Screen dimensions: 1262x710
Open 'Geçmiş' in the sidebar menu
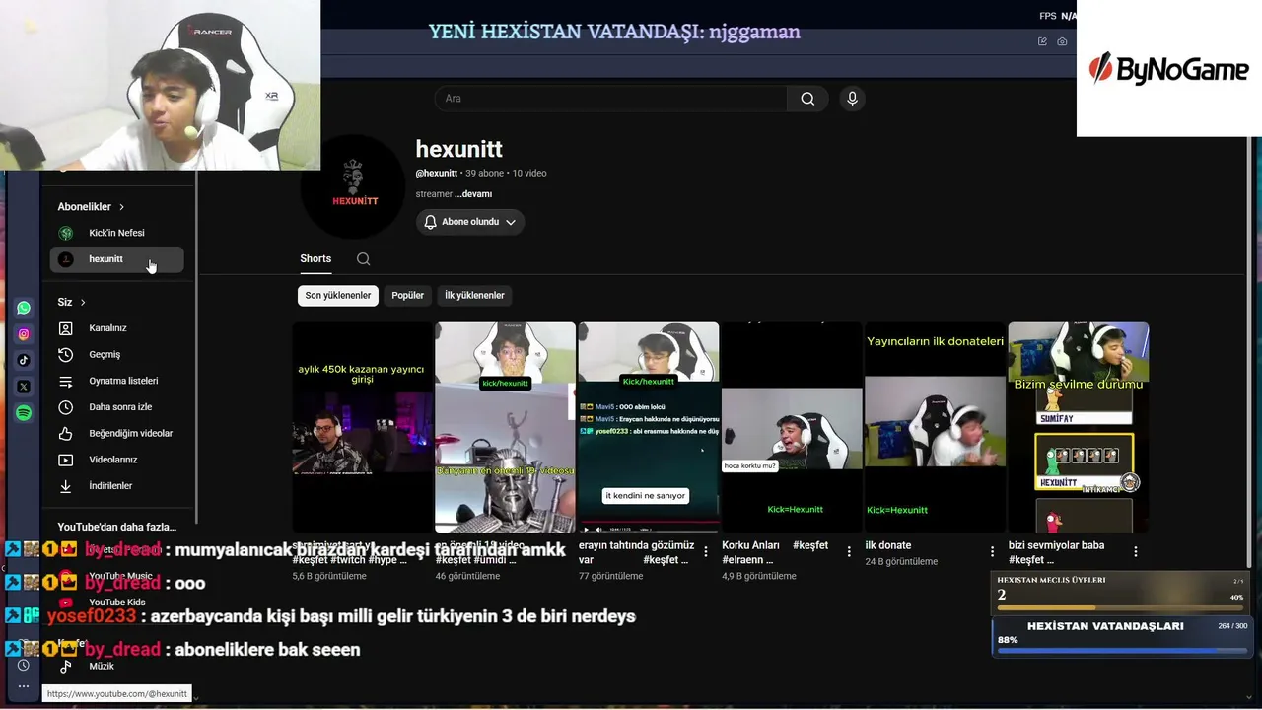(116, 355)
